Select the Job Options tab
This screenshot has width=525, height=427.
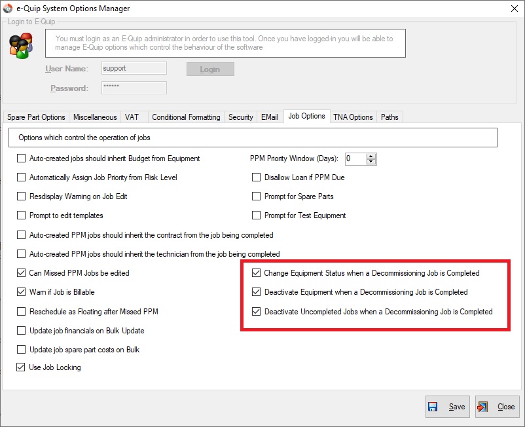pos(307,116)
